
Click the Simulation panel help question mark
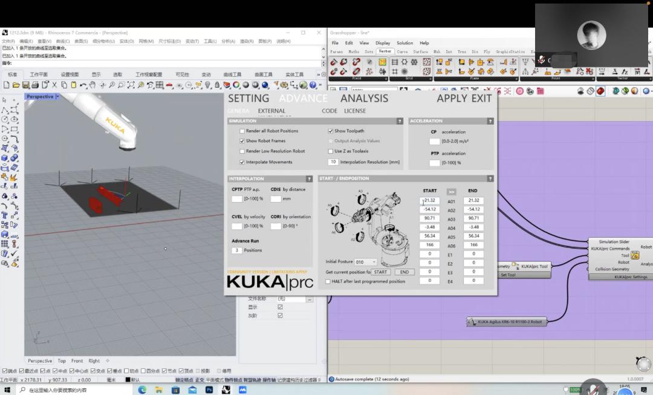click(x=399, y=121)
